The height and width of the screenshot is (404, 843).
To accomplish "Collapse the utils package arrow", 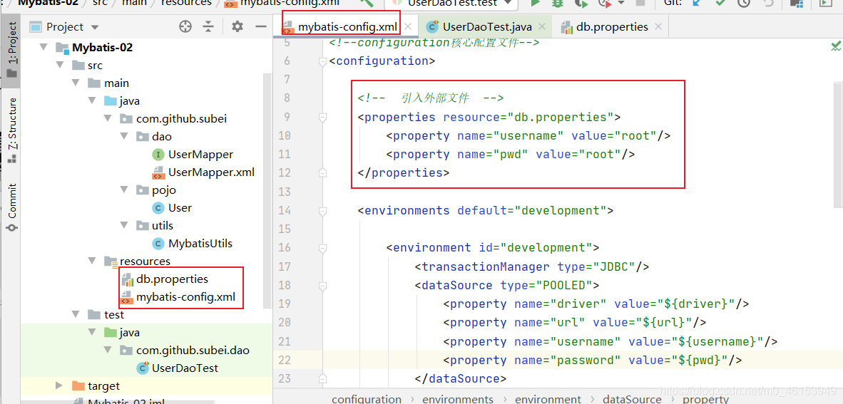I will coord(125,225).
